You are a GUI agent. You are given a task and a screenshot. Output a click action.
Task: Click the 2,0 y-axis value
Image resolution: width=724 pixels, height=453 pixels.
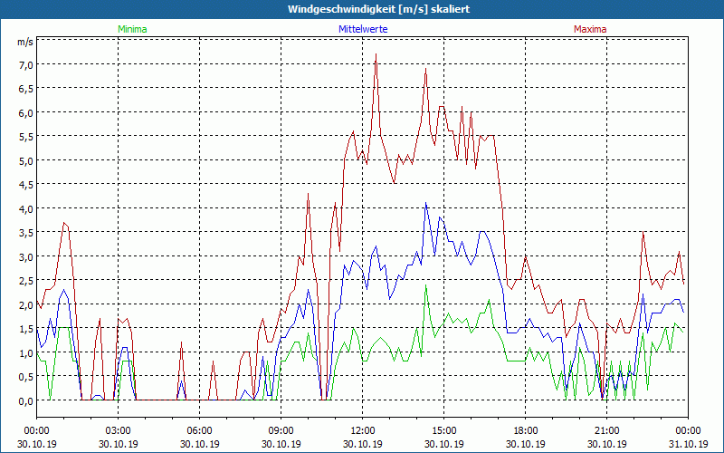click(x=25, y=305)
